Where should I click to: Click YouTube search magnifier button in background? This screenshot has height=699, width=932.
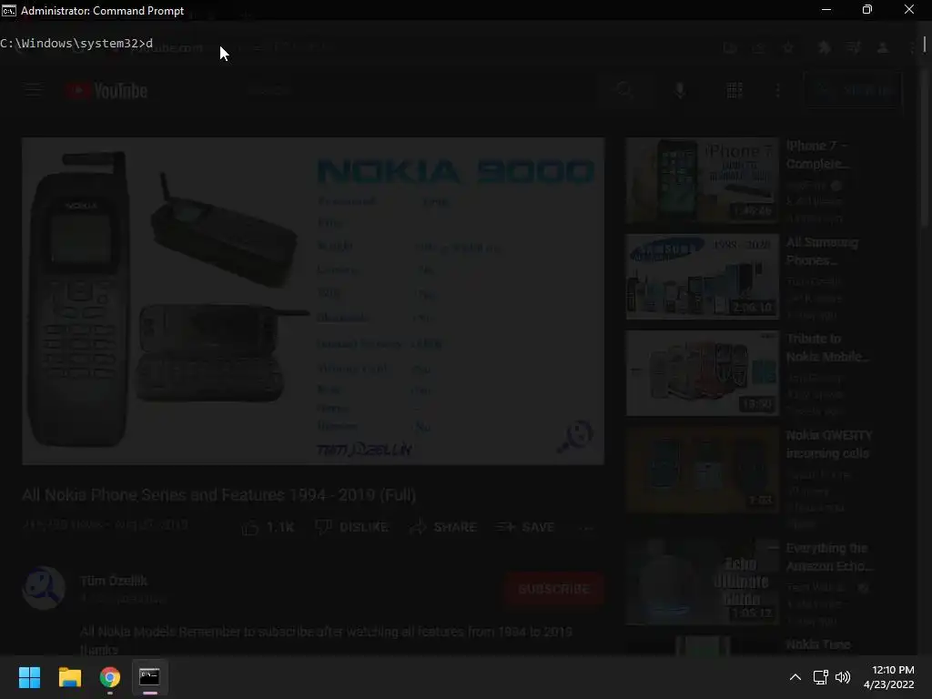coord(624,90)
